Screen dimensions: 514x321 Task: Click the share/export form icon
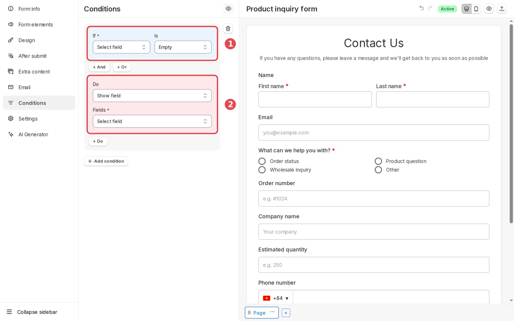point(502,9)
